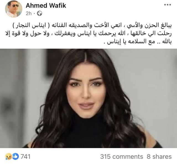Click the phrase رحلت الي خالقها
This screenshot has width=177, height=166.
[152, 33]
